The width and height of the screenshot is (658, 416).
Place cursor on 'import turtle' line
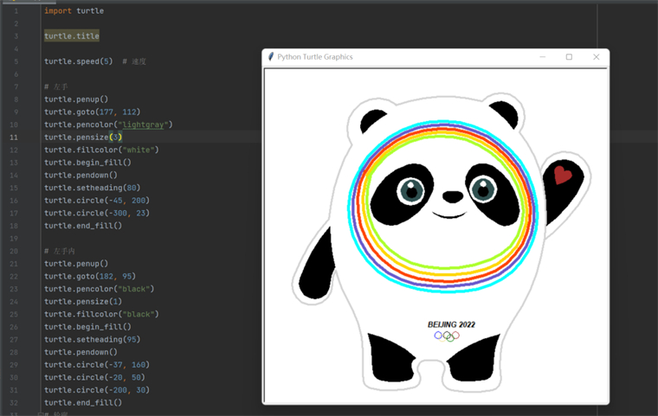point(74,11)
